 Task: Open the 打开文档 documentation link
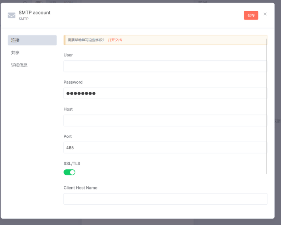(x=115, y=40)
